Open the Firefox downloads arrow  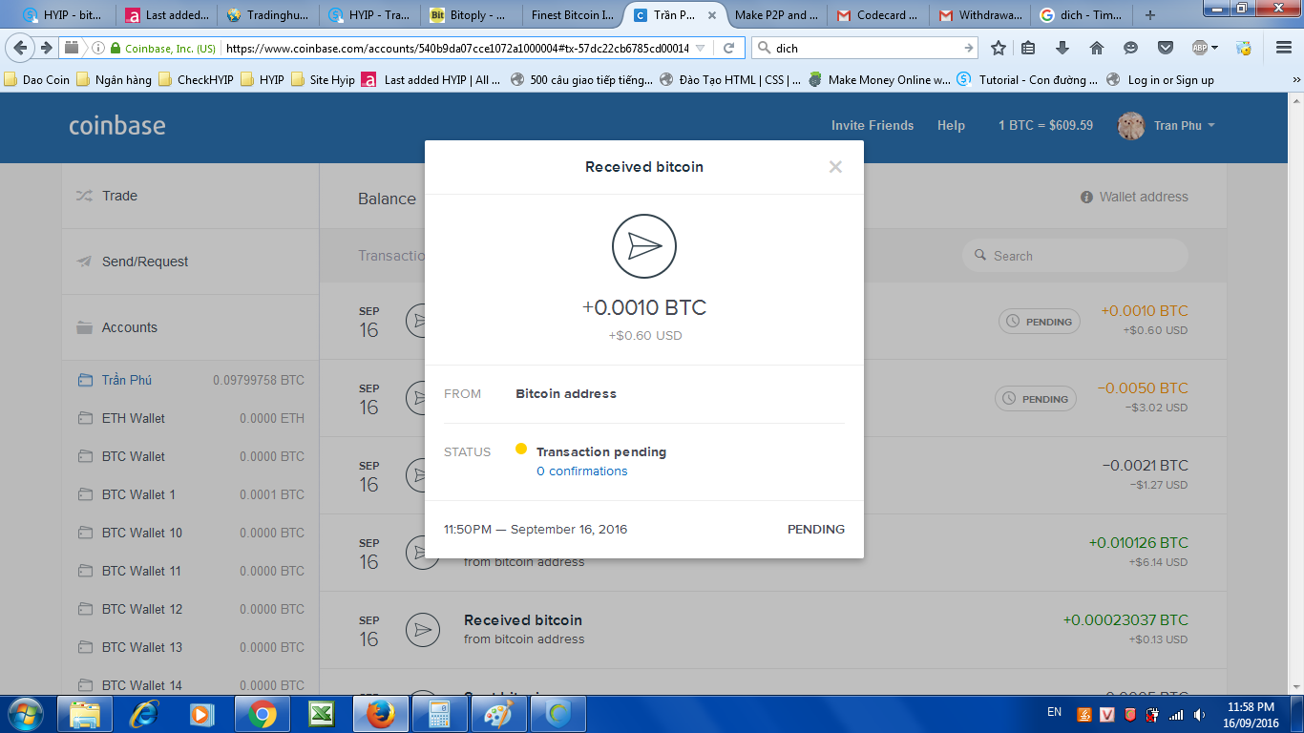(x=1062, y=48)
